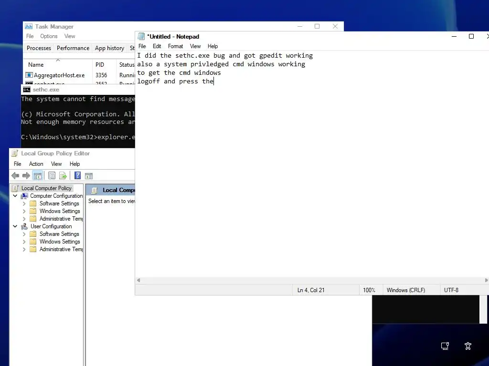Expand Windows Settings under User Configuration
This screenshot has height=366, width=489.
click(x=24, y=242)
